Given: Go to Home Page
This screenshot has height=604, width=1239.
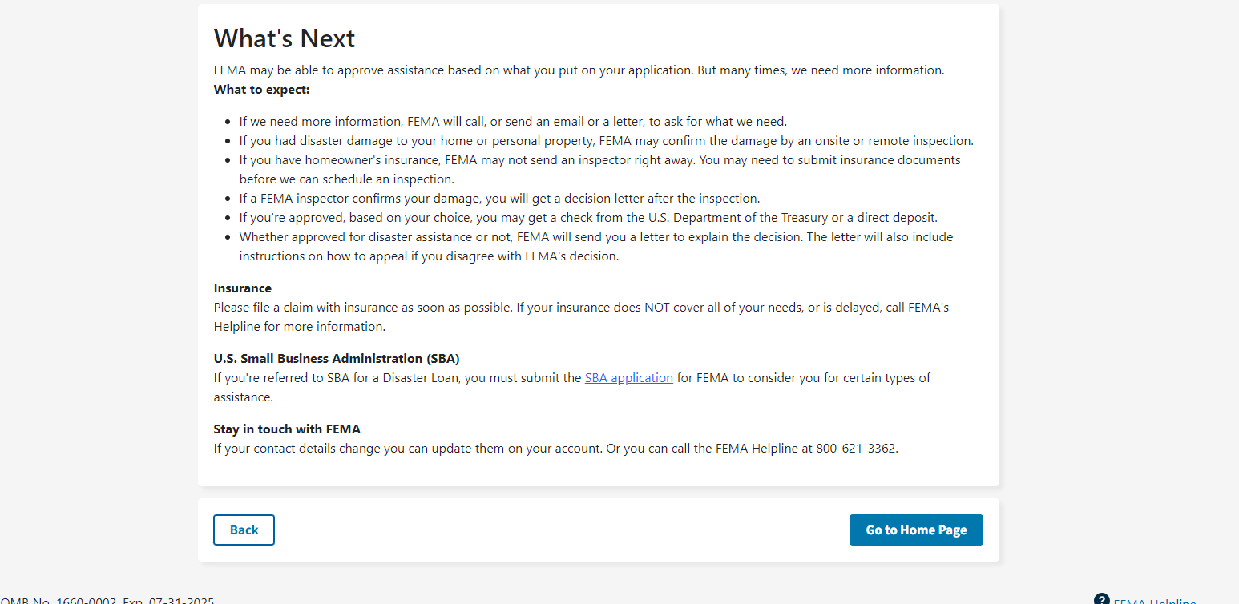Looking at the screenshot, I should click(x=916, y=530).
